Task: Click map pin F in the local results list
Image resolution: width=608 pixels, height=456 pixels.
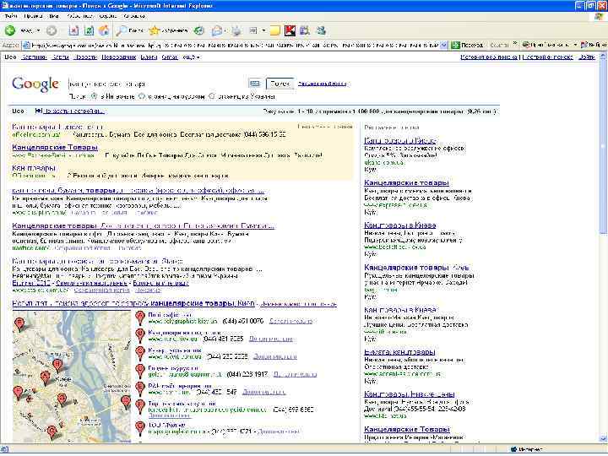Action: pyautogui.click(x=140, y=406)
